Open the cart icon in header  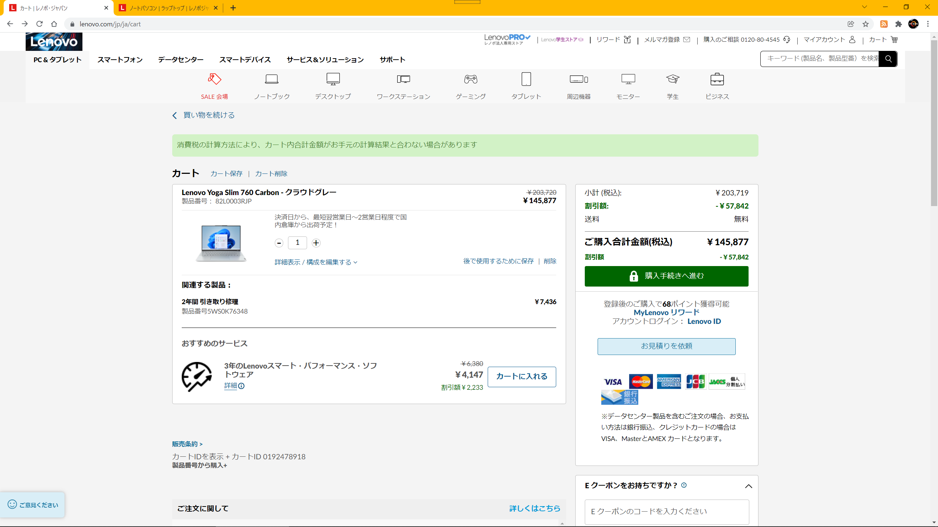tap(894, 40)
